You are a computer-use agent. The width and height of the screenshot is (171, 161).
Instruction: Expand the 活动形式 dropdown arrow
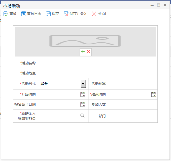83,84
